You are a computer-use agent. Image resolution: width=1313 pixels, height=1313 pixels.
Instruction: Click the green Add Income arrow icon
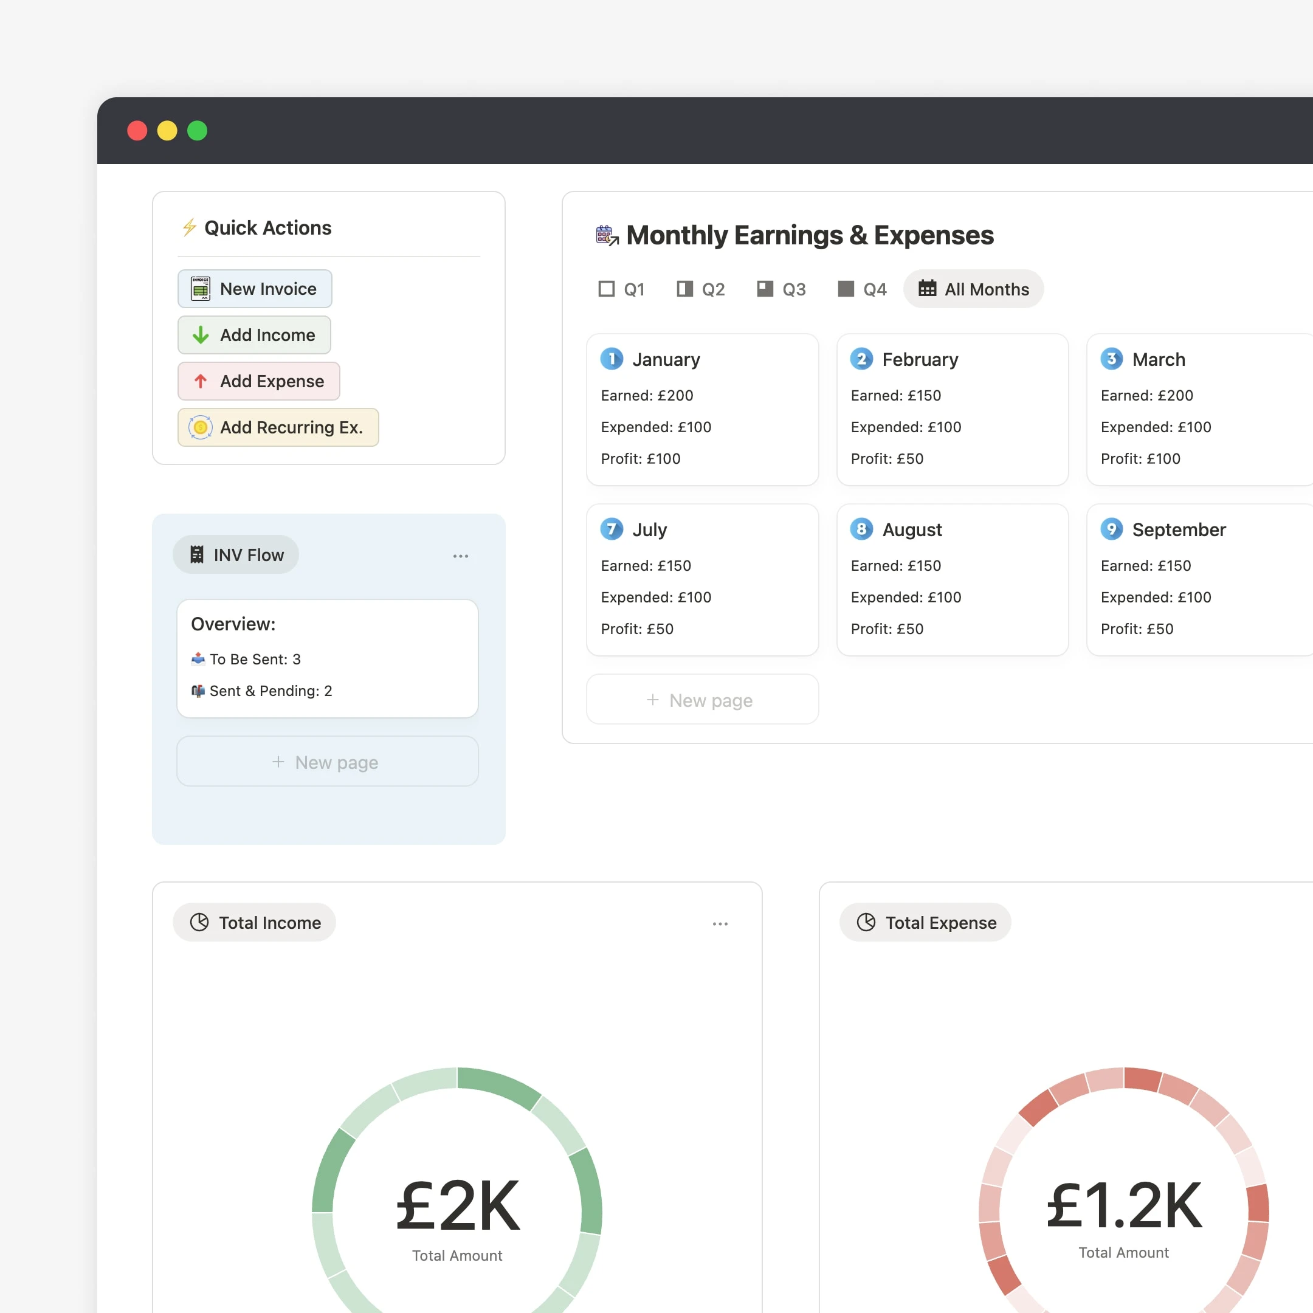201,335
